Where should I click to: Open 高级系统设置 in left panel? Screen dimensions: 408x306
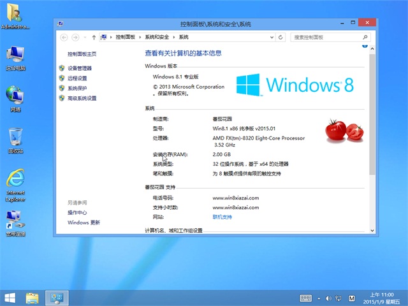tap(82, 98)
